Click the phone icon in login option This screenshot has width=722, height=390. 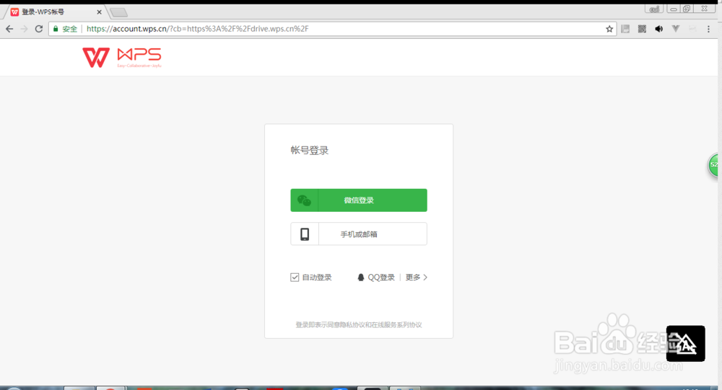305,234
